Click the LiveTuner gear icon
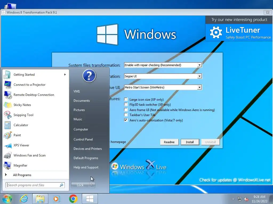Image resolution: width=273 pixels, height=204 pixels. [216, 32]
